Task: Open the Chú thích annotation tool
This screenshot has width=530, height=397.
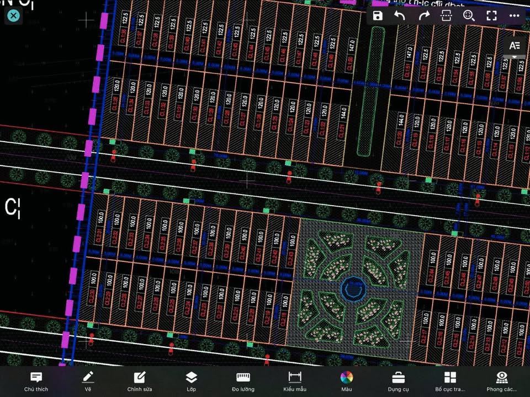Action: 36,381
